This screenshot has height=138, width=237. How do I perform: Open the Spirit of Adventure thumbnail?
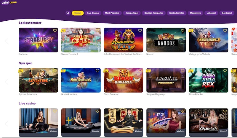point(39,80)
